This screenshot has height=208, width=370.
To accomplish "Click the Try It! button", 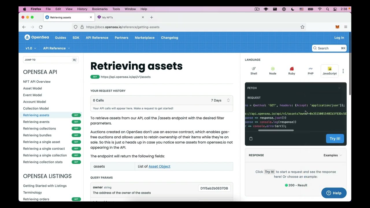I will click(335, 139).
